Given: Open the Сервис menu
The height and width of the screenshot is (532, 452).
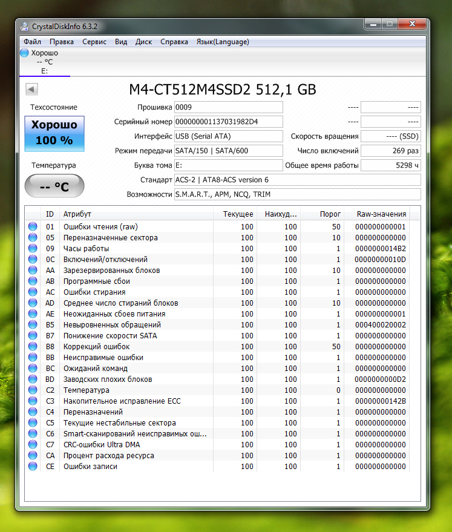Looking at the screenshot, I should (94, 42).
